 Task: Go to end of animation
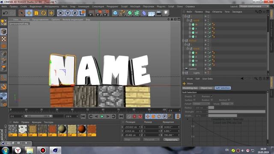[x=121, y=116]
